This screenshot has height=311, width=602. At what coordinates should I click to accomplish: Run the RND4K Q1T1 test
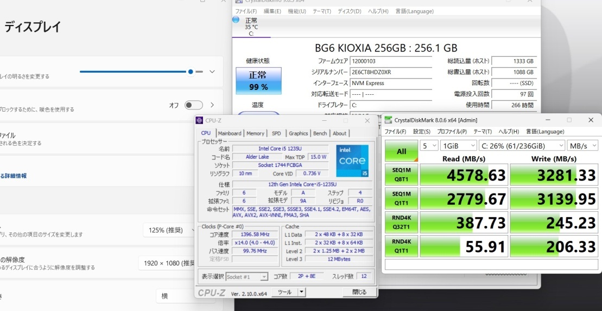pyautogui.click(x=401, y=246)
